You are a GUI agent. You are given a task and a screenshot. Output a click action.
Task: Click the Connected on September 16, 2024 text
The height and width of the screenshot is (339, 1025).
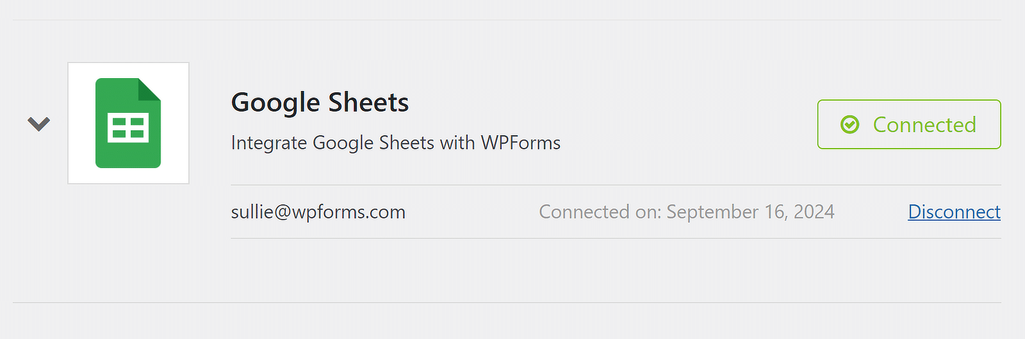click(x=686, y=211)
